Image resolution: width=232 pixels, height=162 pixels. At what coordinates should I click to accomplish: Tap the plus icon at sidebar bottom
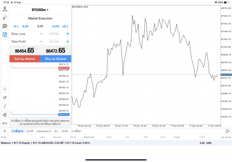(5, 131)
